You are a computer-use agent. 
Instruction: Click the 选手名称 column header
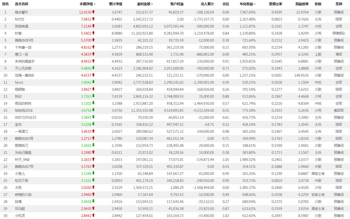(22, 4)
